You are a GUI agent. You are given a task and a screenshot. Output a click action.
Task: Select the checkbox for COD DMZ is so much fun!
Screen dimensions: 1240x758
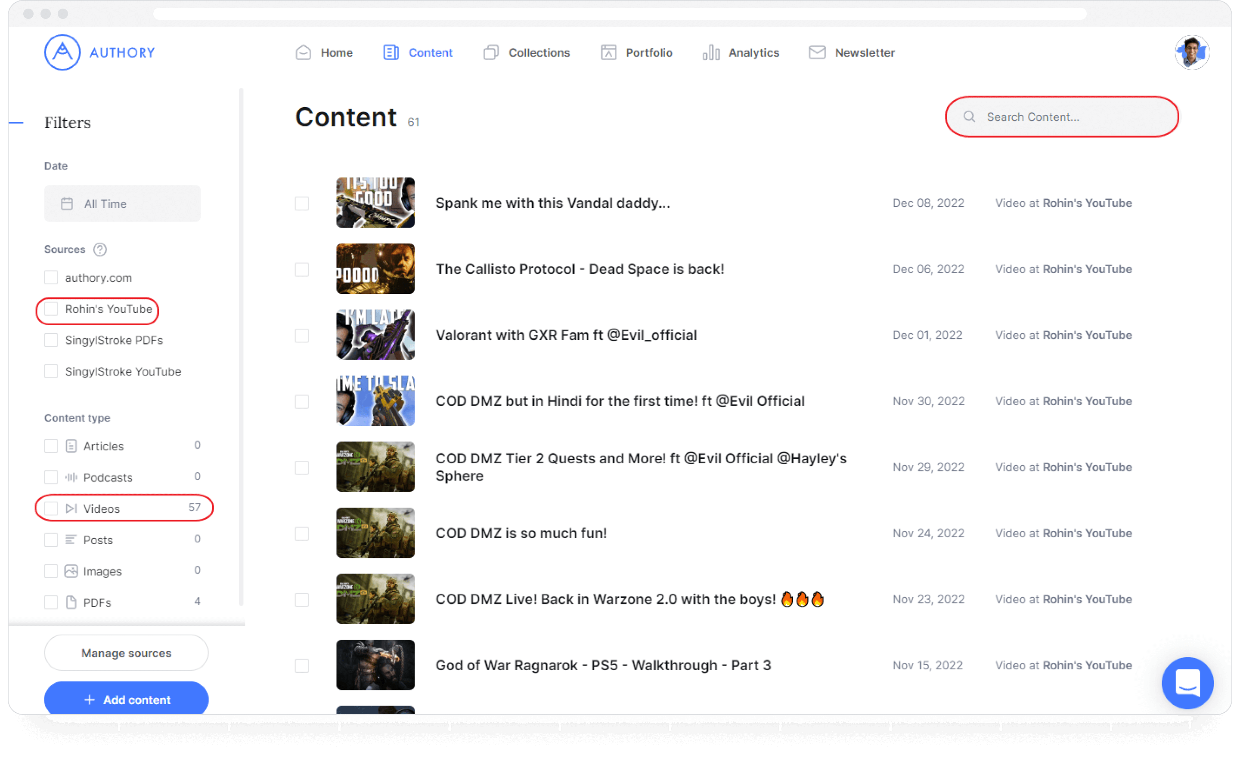[301, 534]
